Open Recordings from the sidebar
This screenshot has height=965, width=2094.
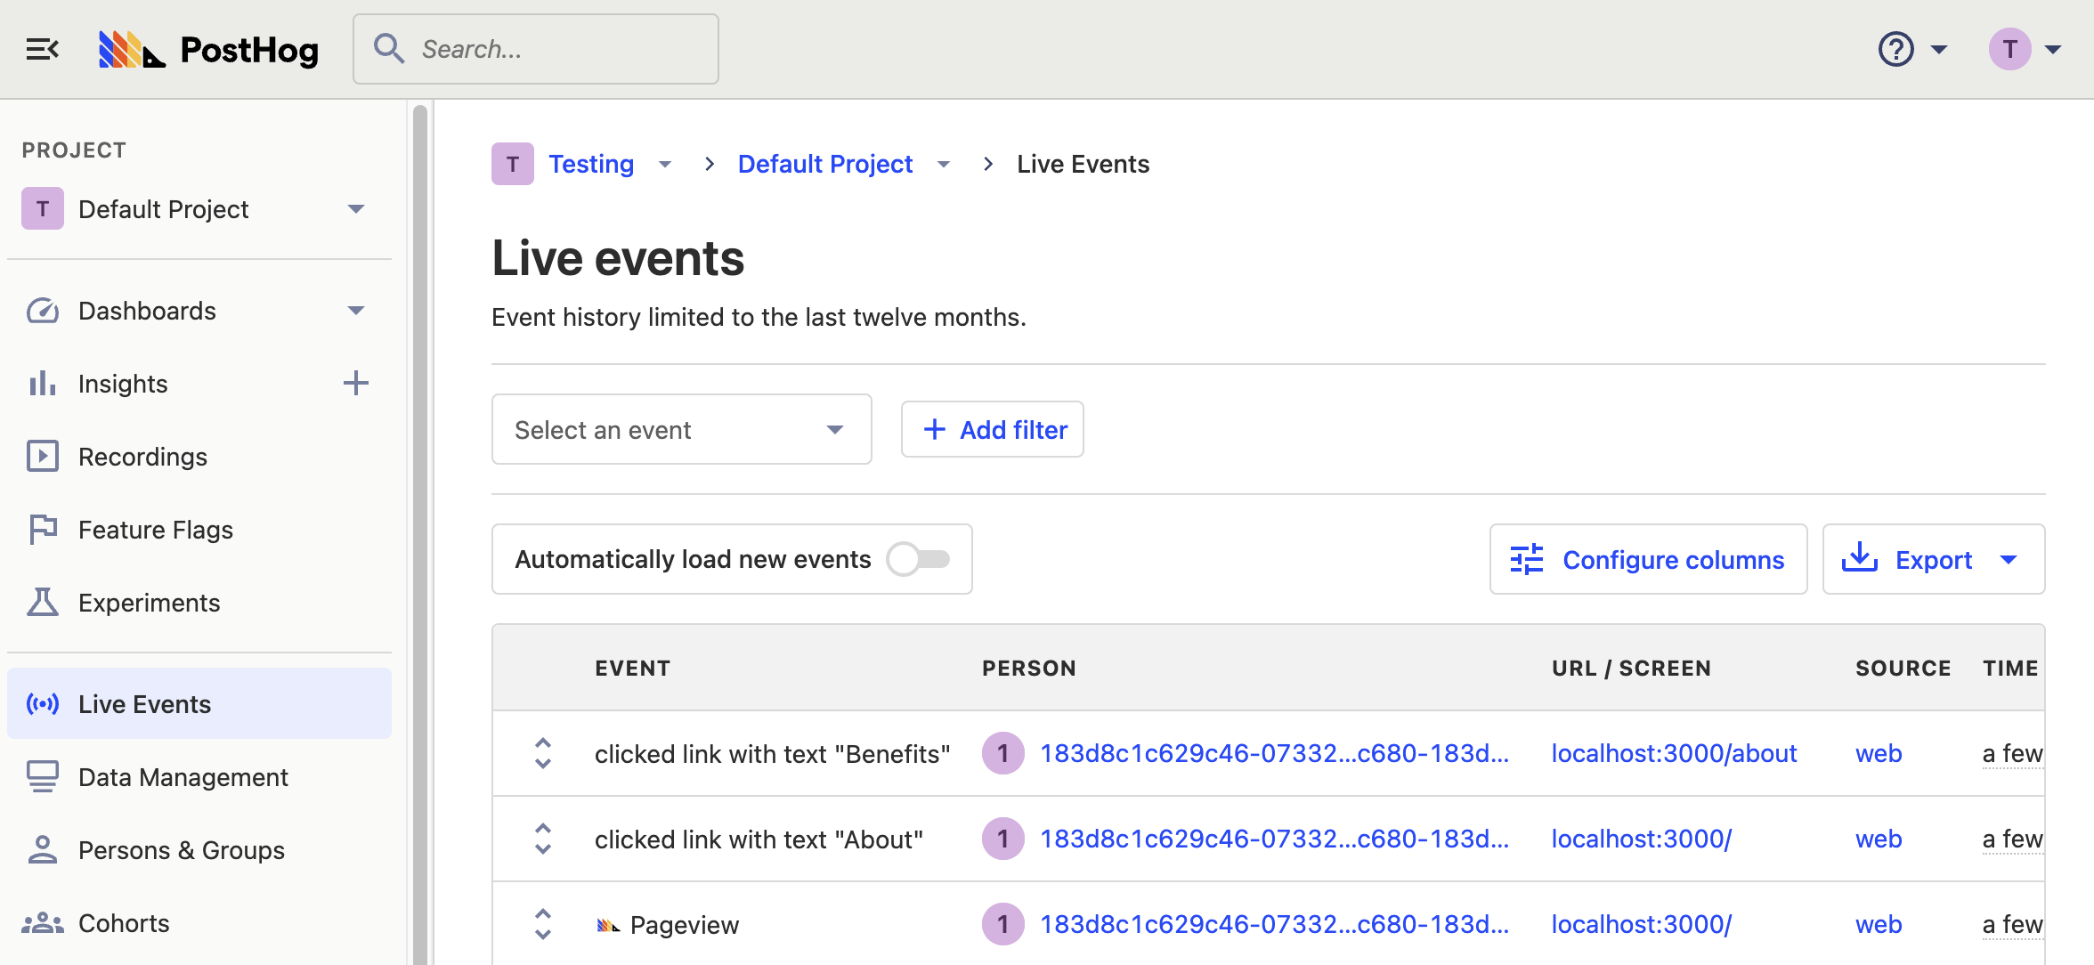(142, 457)
